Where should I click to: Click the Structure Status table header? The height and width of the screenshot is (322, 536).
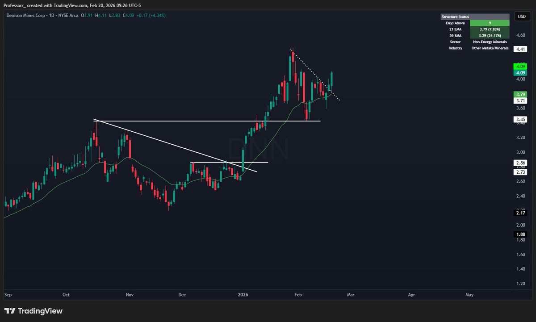(475, 17)
